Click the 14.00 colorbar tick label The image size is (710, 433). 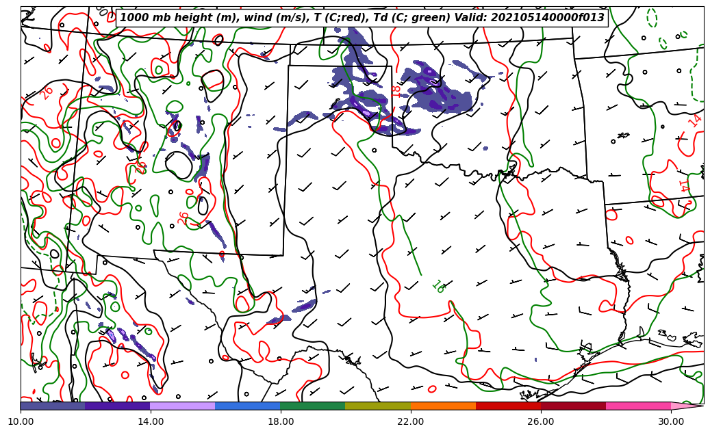click(x=151, y=421)
